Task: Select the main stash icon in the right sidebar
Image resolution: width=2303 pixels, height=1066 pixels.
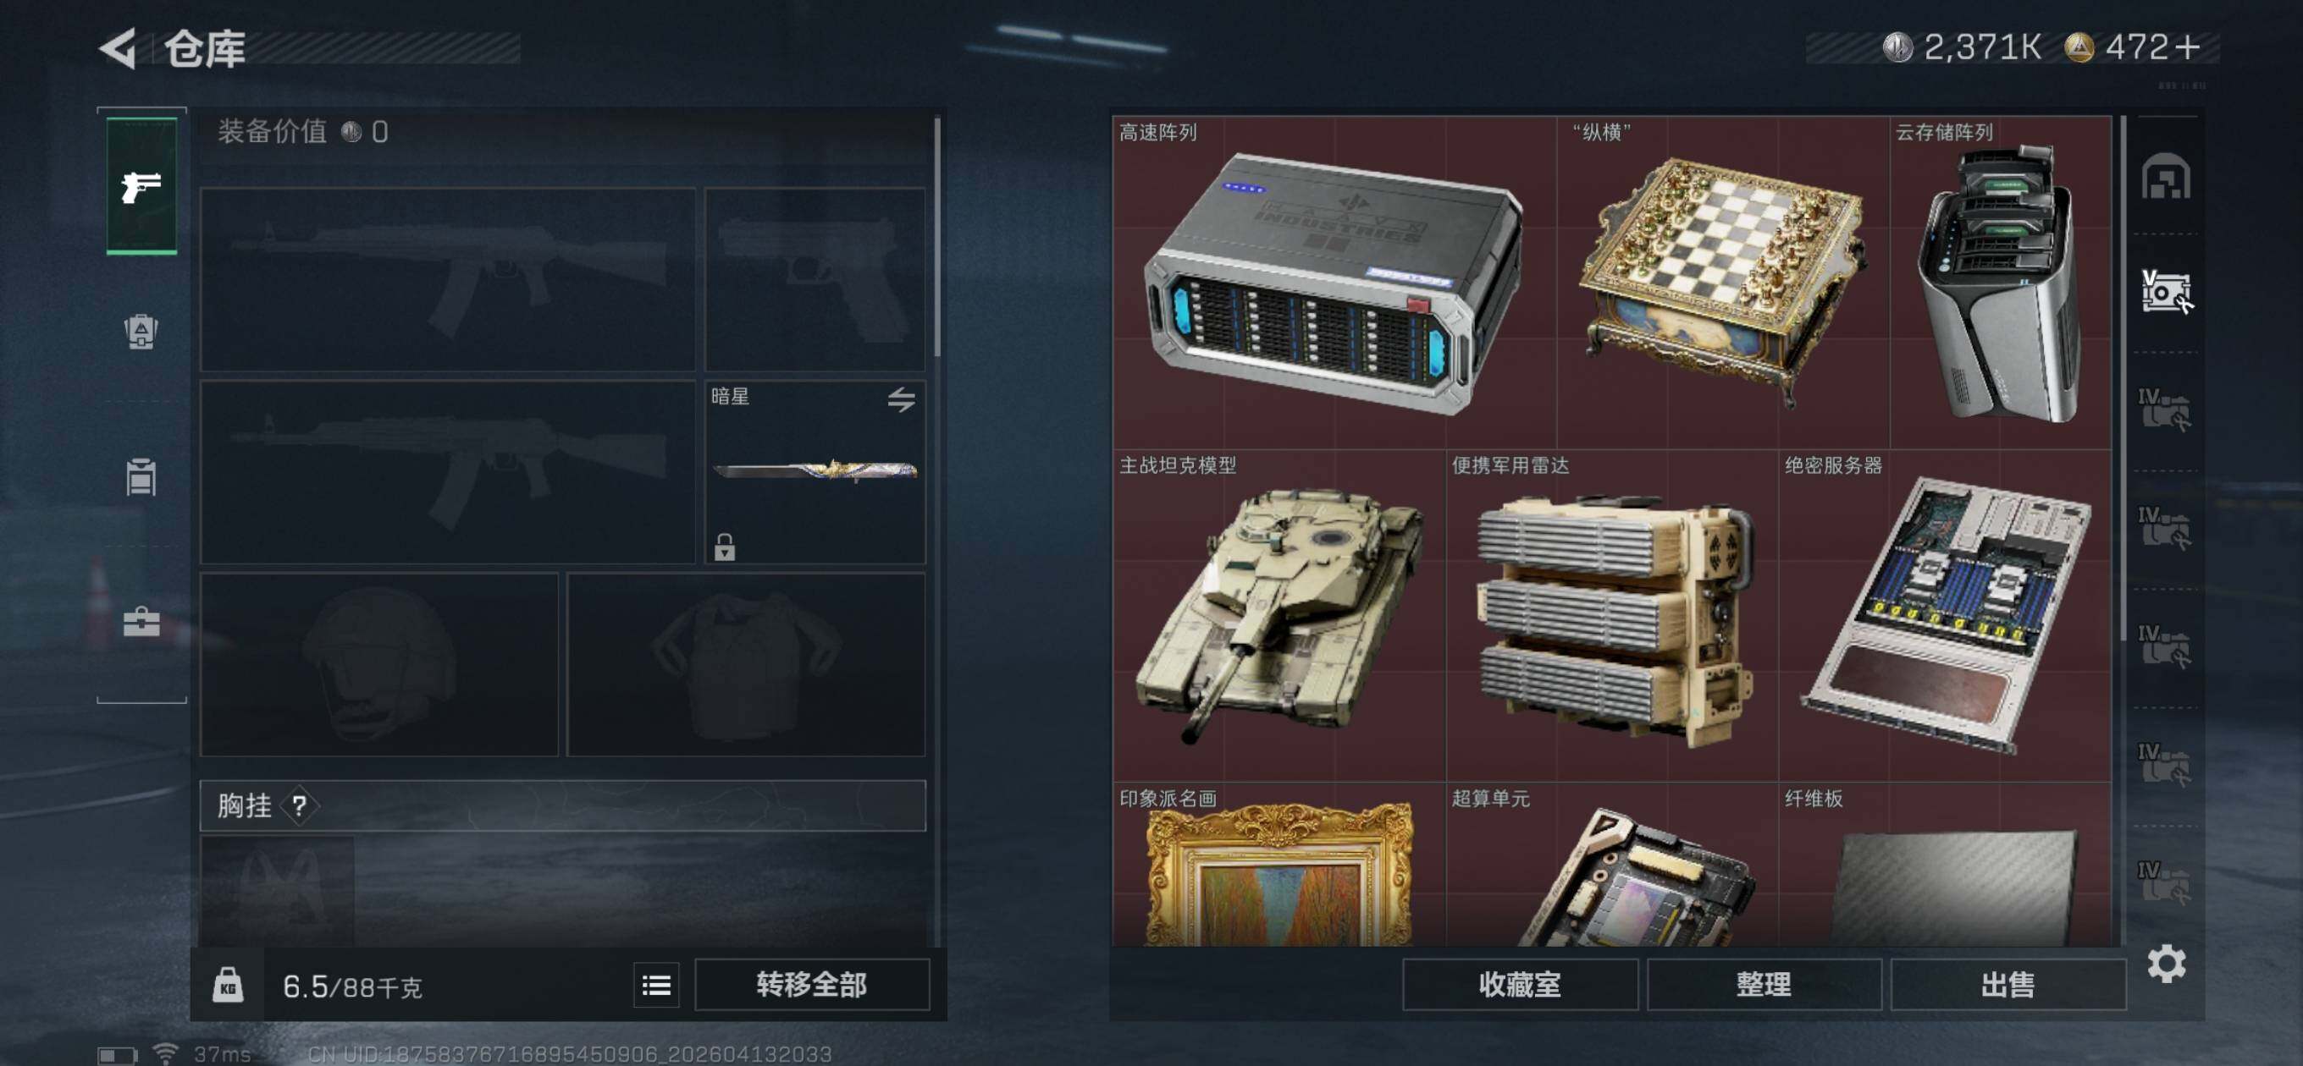Action: coord(2165,176)
